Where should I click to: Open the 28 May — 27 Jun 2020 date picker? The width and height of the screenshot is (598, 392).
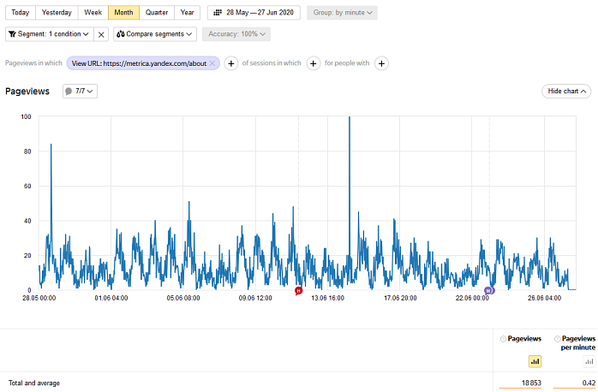pyautogui.click(x=254, y=13)
